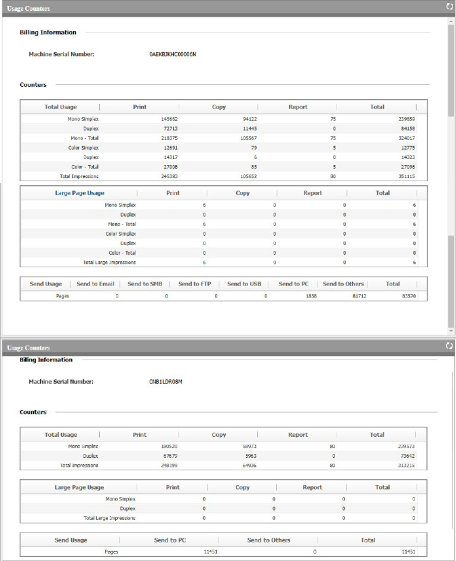
Task: Select Color Simplex print value 12691
Action: pyautogui.click(x=171, y=148)
